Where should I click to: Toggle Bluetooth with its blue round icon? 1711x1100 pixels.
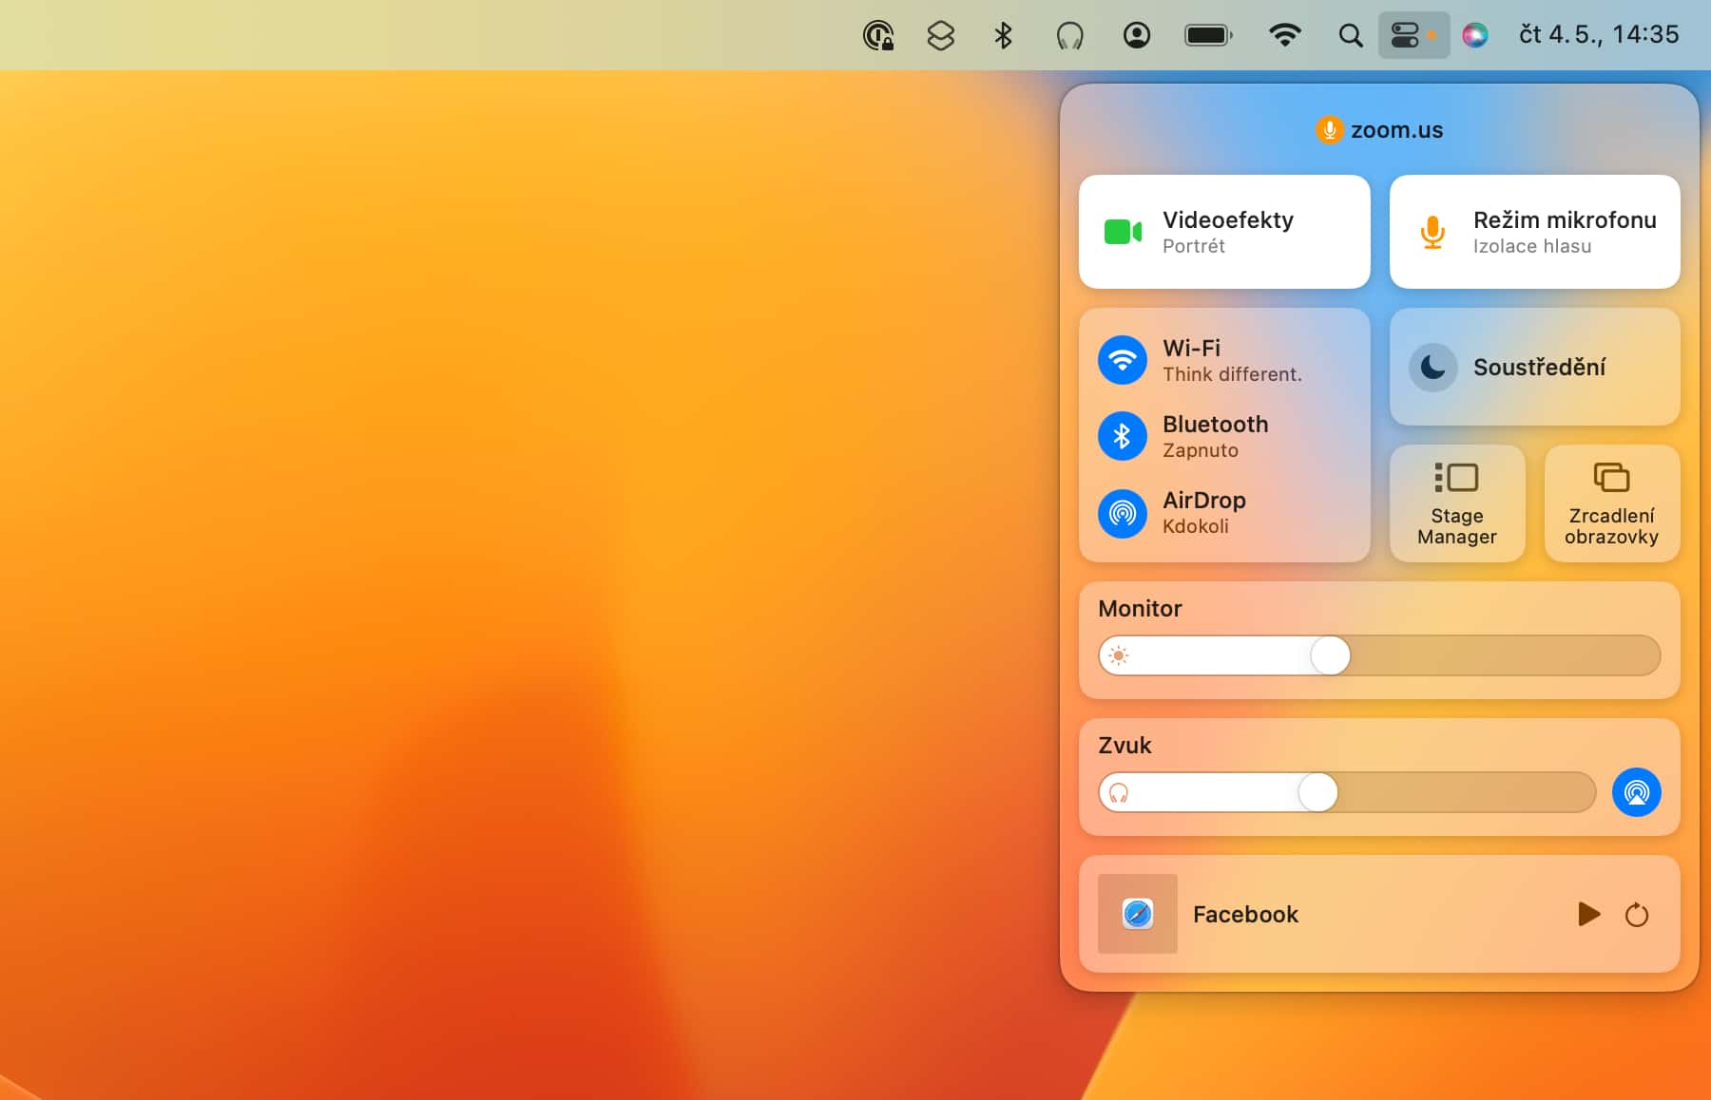[x=1123, y=436]
